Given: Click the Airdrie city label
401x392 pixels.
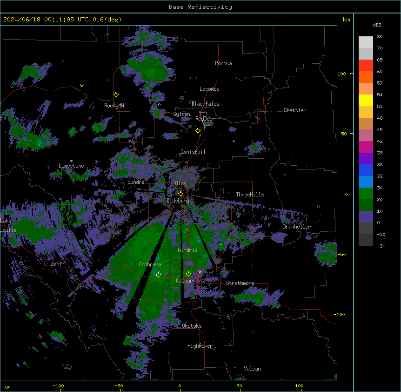Looking at the screenshot, I should 188,250.
